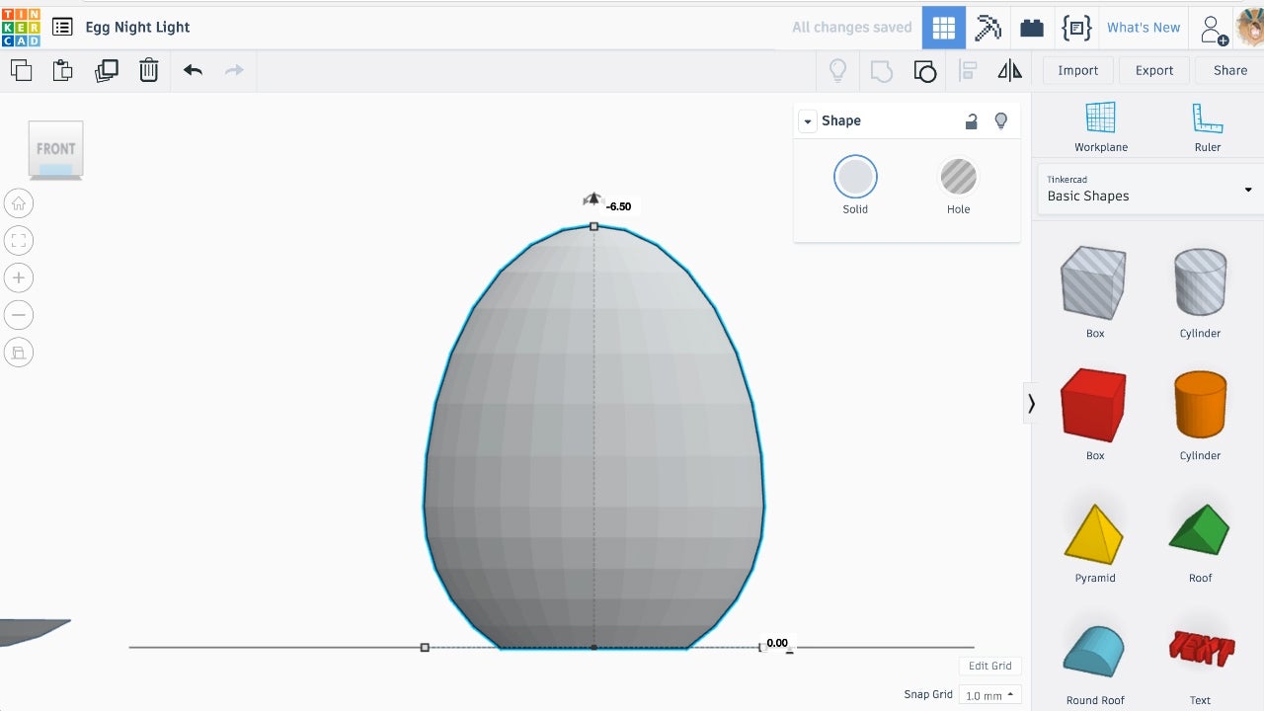Click the Paste clipboard icon
This screenshot has width=1264, height=711.
click(x=63, y=70)
